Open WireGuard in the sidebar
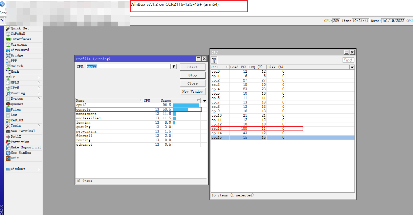 pyautogui.click(x=20, y=50)
